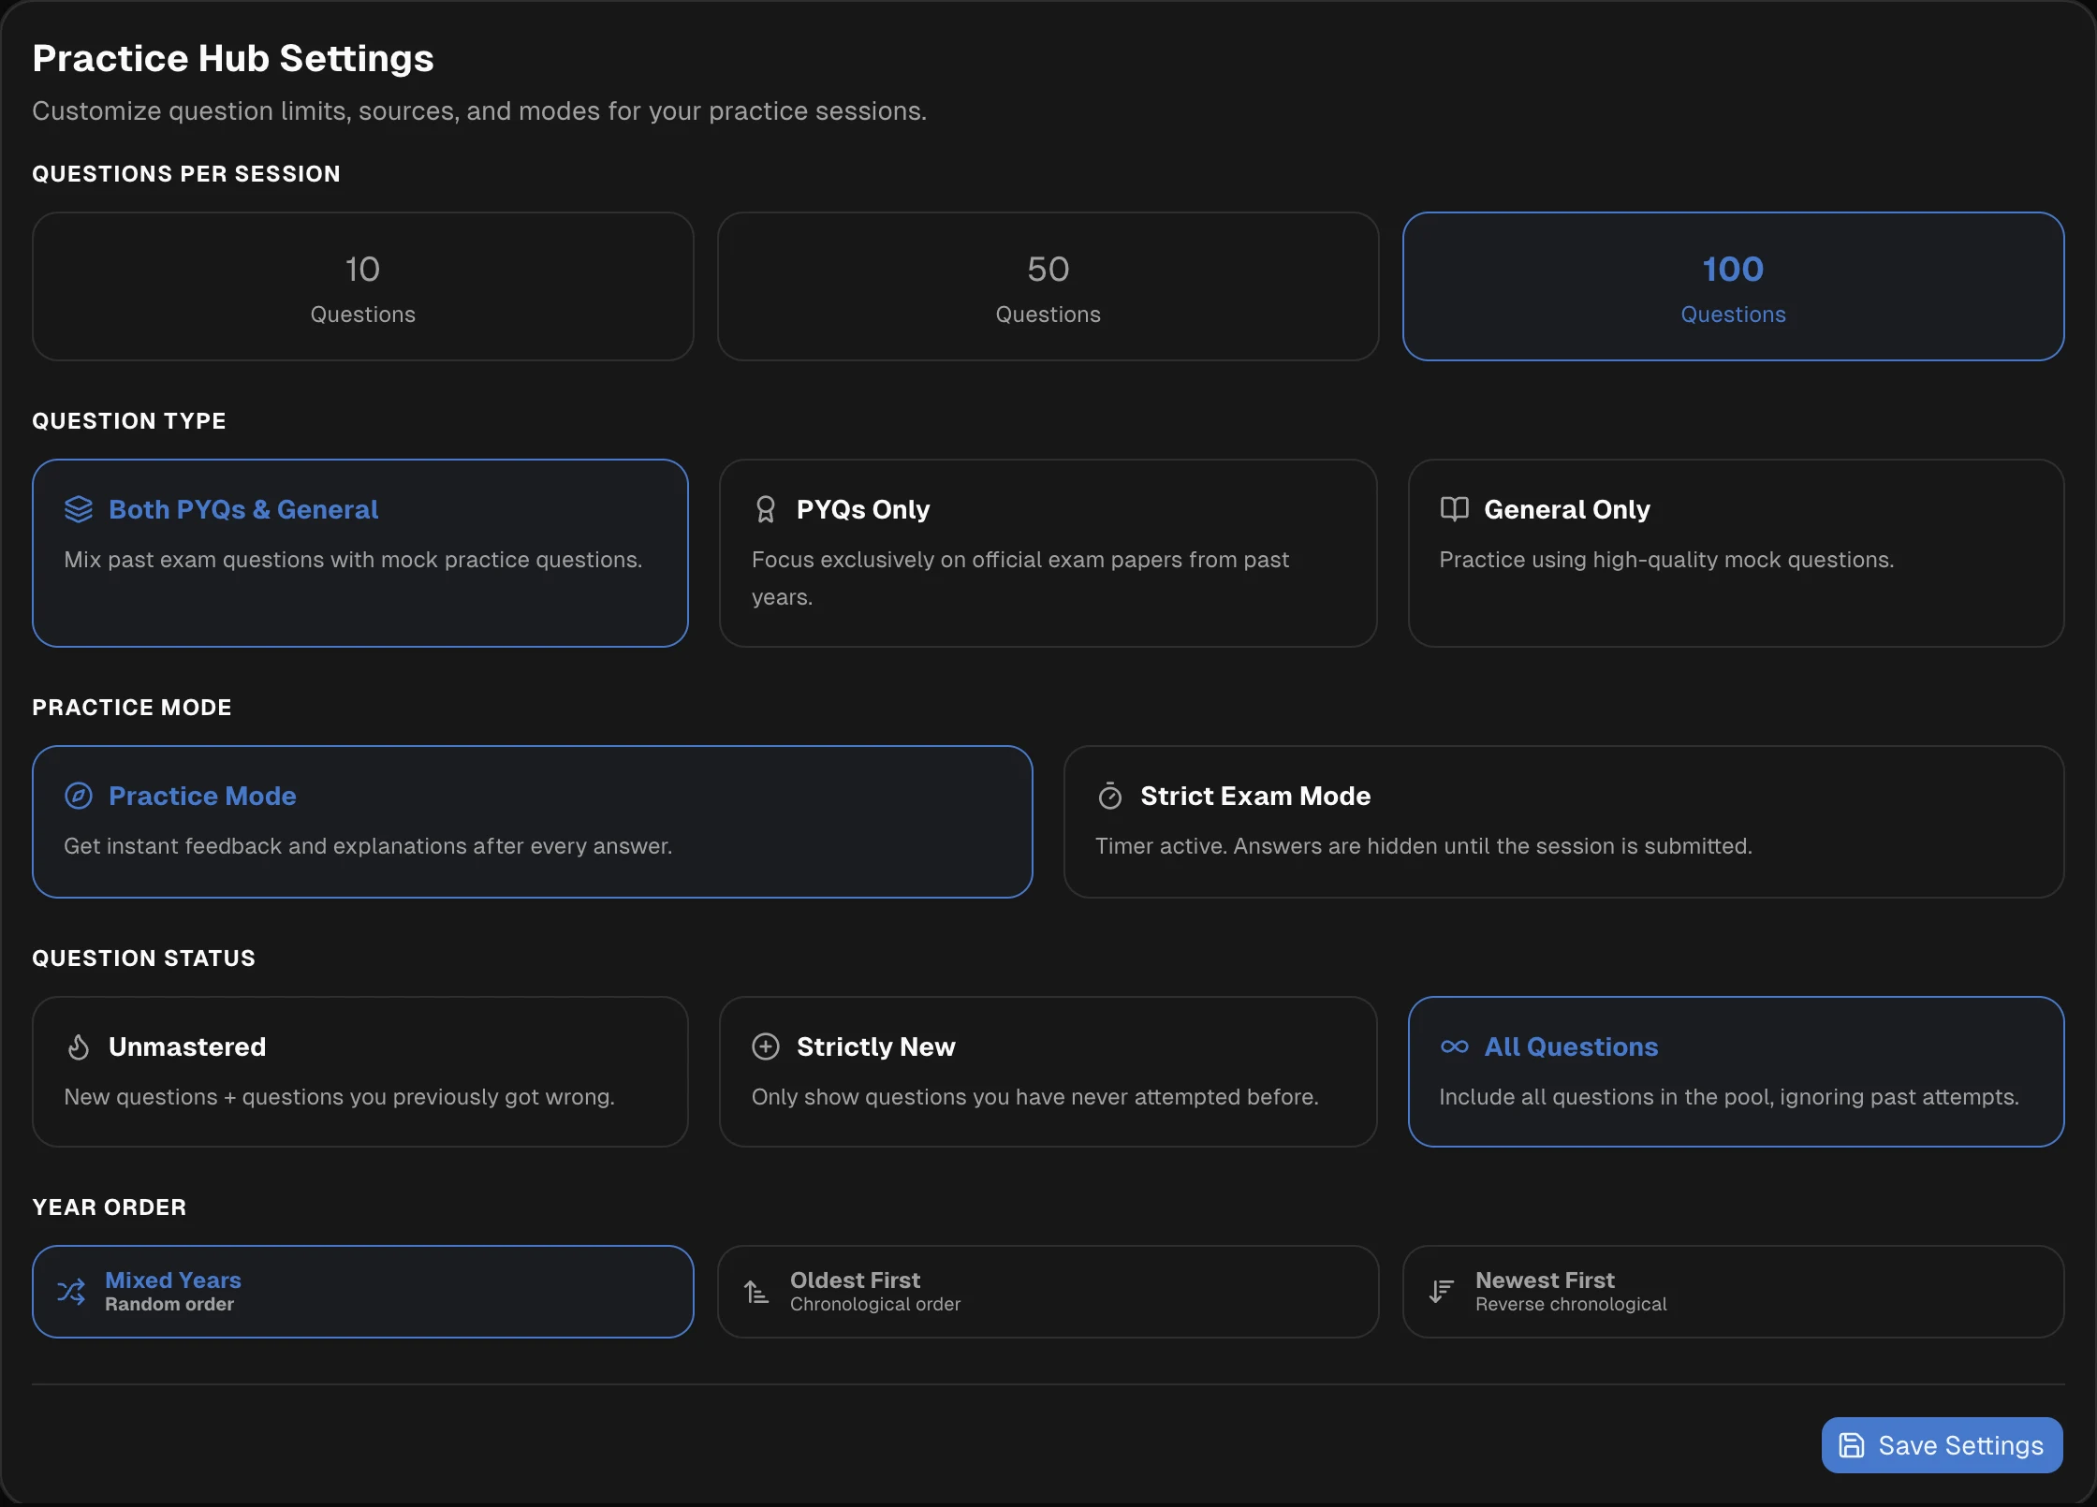
Task: Click the 'Reverse chronological' subtitle text
Action: click(x=1571, y=1305)
